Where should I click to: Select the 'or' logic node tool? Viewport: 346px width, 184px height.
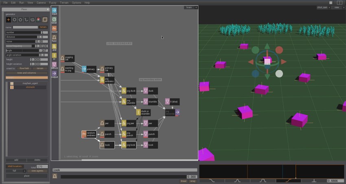pos(54,55)
